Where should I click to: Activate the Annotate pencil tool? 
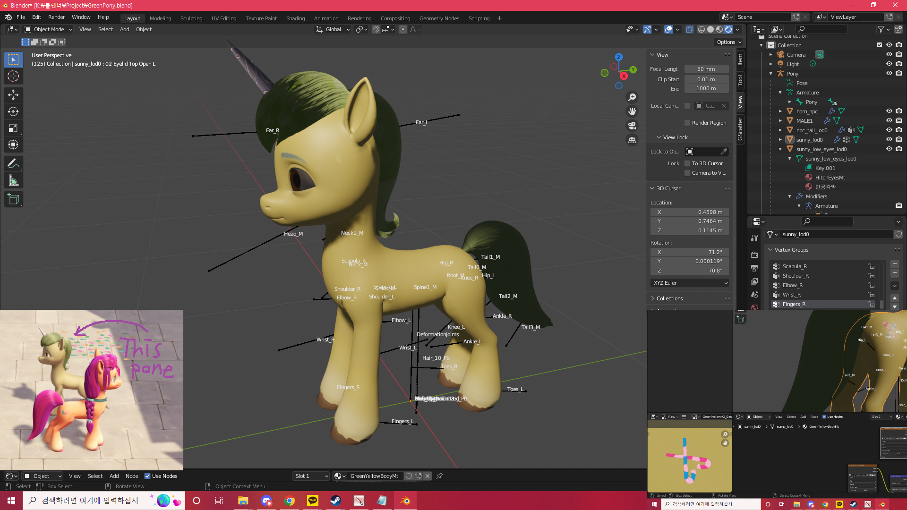coord(13,163)
